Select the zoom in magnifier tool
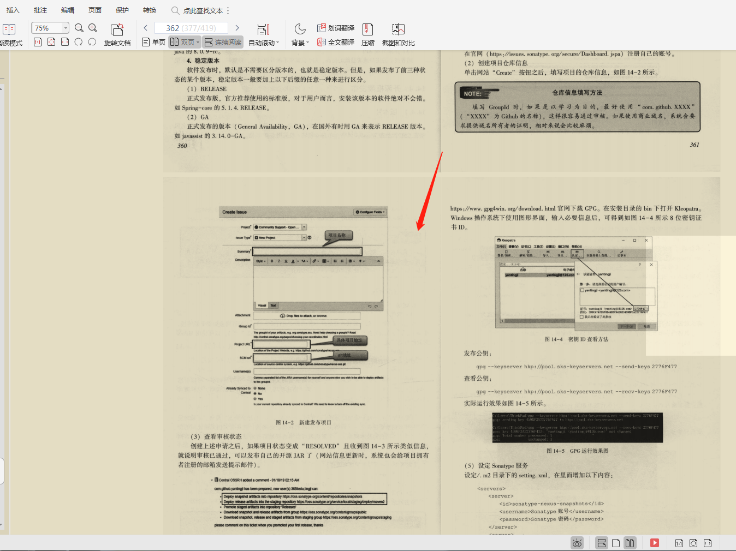736x551 pixels. point(93,27)
